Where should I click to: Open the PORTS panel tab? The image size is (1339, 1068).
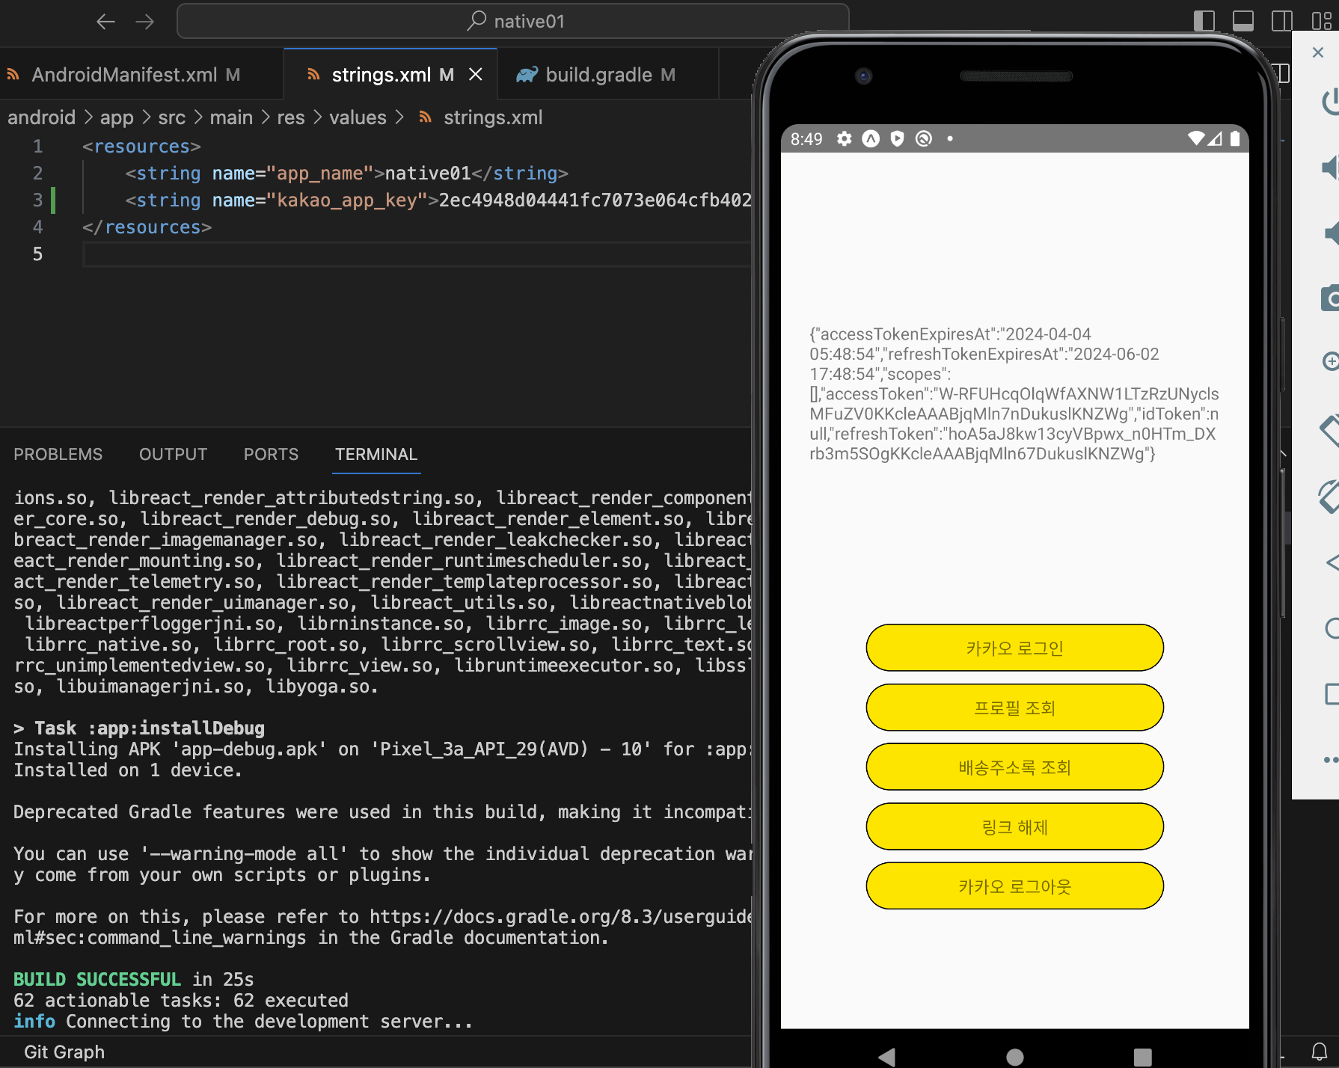pyautogui.click(x=271, y=454)
